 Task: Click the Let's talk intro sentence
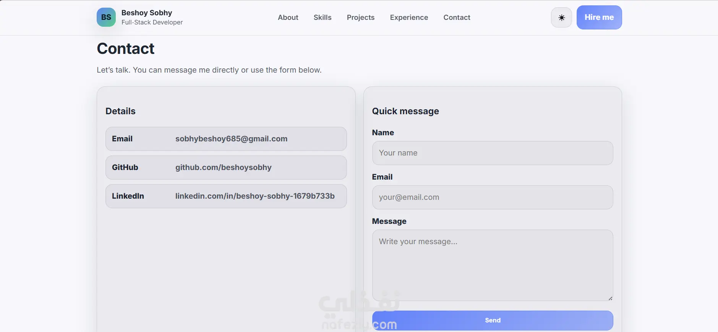click(x=209, y=70)
